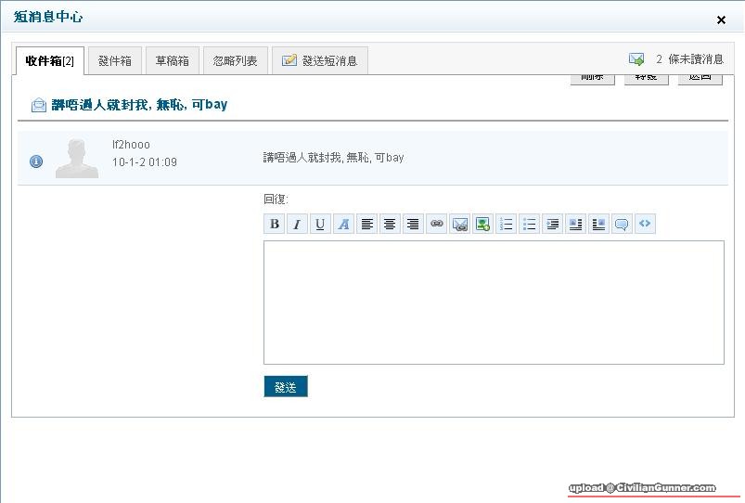
Task: Go to the 發送短消息 tab
Action: click(320, 61)
